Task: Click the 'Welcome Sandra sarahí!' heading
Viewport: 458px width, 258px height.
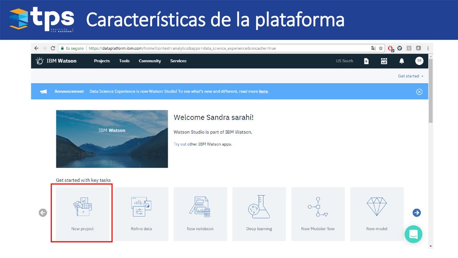Action: [x=213, y=117]
